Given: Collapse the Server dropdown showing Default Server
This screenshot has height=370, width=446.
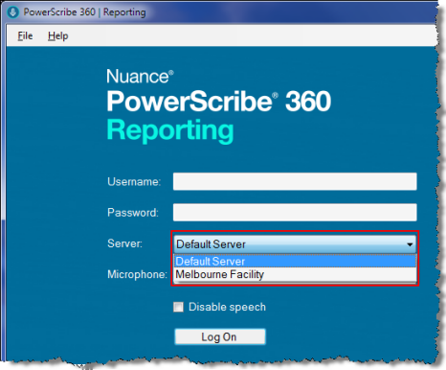Looking at the screenshot, I should [x=295, y=244].
